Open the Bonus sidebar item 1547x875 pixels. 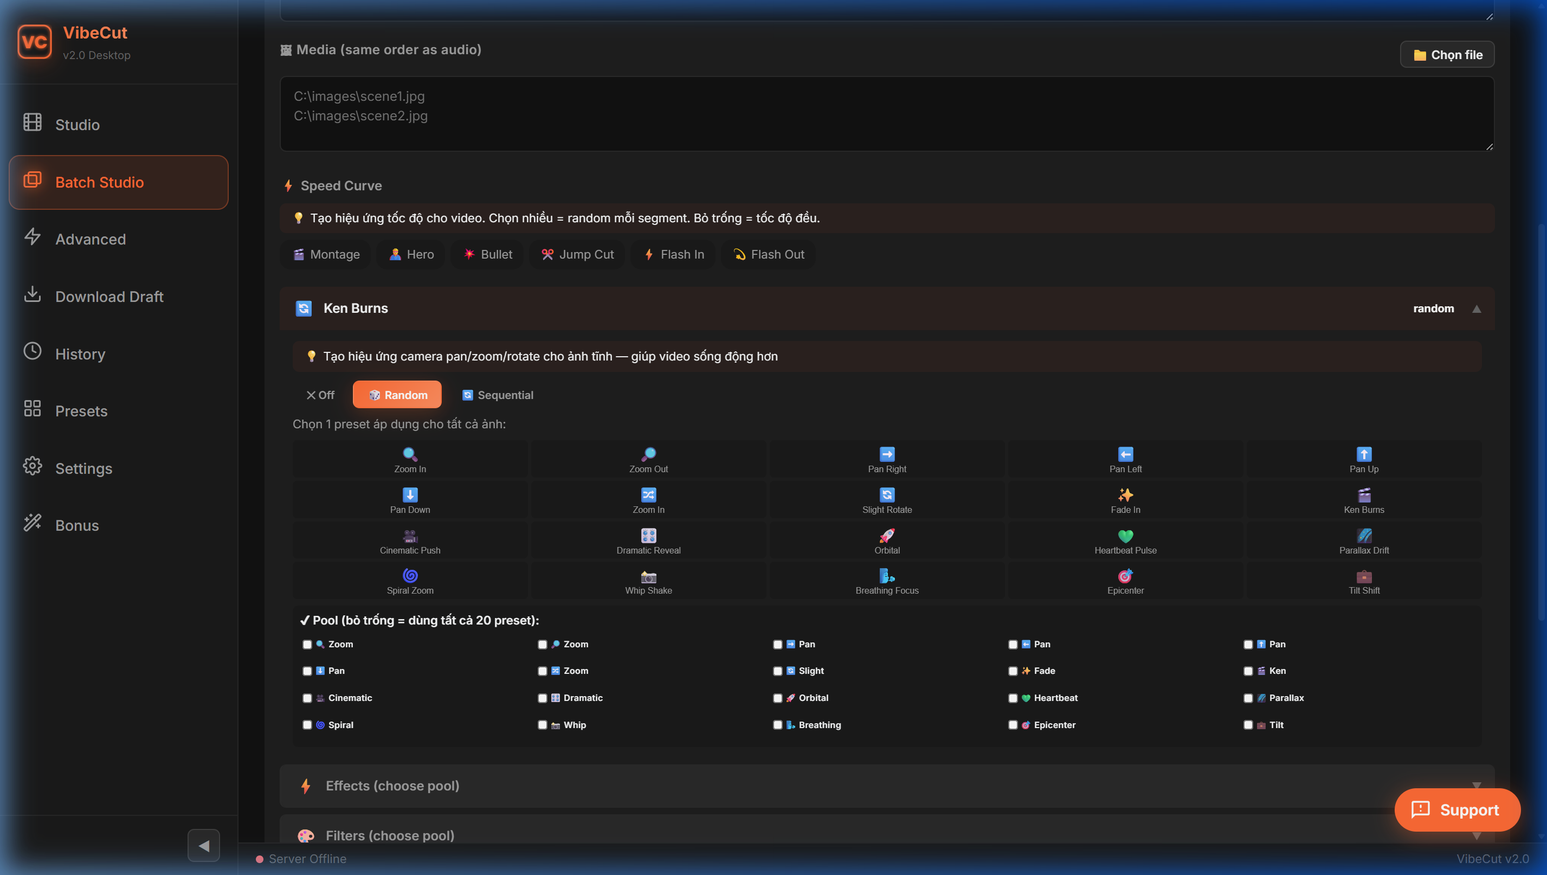[x=118, y=525]
